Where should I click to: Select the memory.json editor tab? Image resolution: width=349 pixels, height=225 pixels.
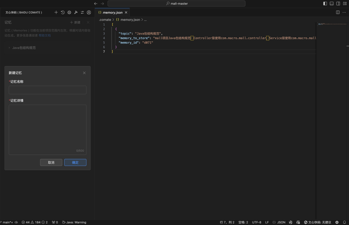(112, 12)
